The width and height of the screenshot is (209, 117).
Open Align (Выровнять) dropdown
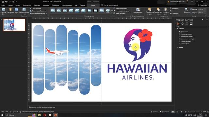pyautogui.click(x=175, y=8)
